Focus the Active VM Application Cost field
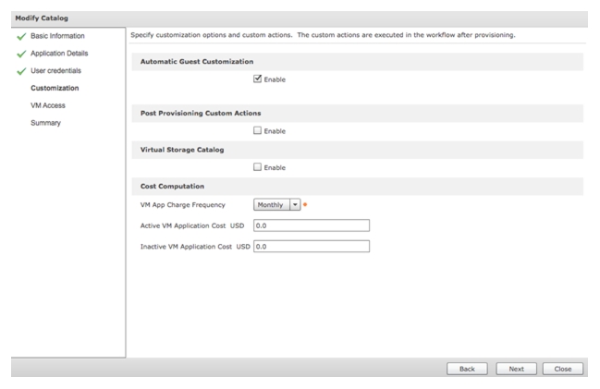Viewport: 600px width, 389px height. tap(312, 225)
